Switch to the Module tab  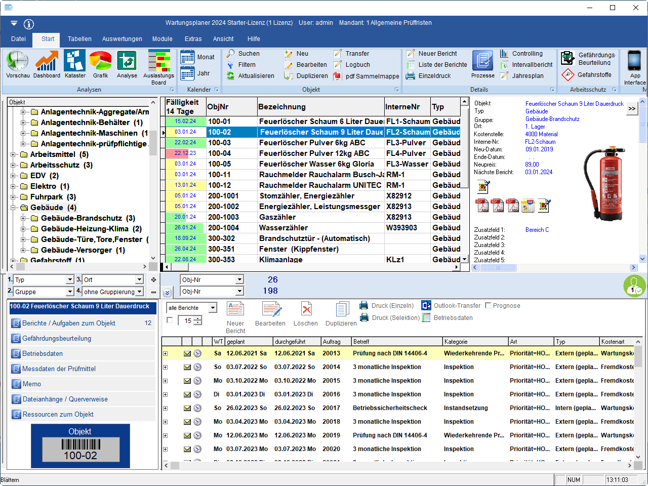point(162,39)
